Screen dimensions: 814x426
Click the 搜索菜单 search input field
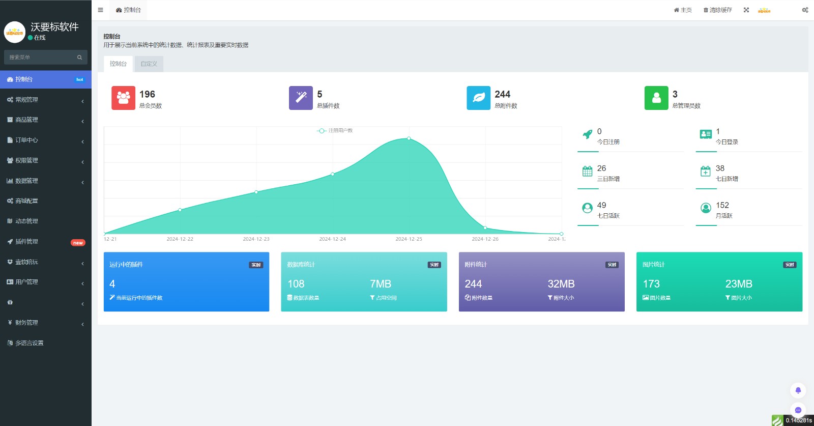coord(41,57)
